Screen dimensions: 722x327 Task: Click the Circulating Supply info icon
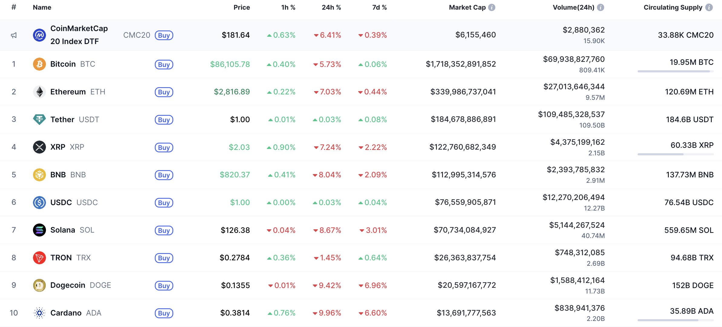coord(709,7)
